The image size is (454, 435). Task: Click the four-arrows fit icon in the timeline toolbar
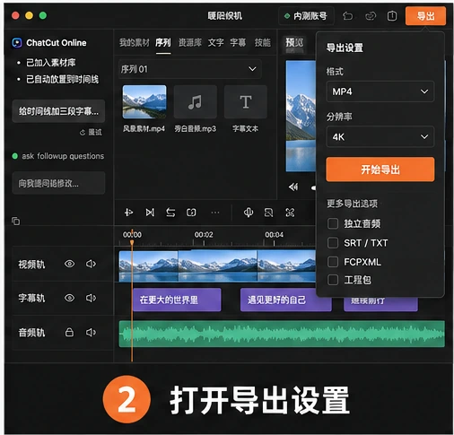tap(290, 213)
